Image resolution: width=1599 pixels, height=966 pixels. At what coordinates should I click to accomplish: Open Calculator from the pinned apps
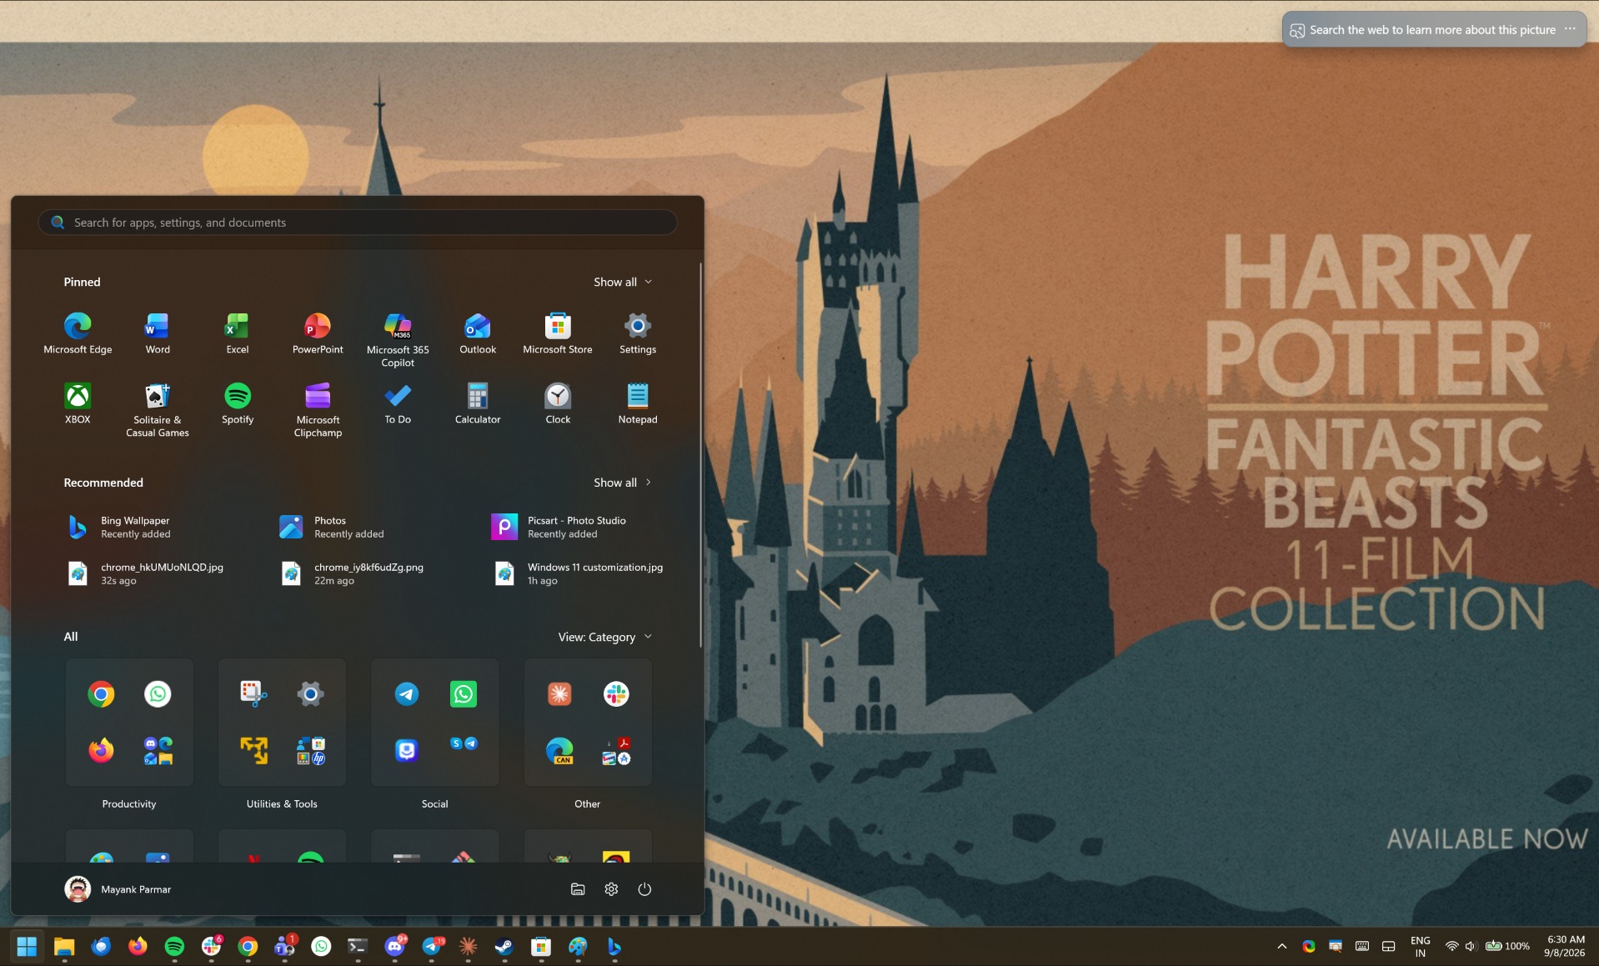pos(478,403)
